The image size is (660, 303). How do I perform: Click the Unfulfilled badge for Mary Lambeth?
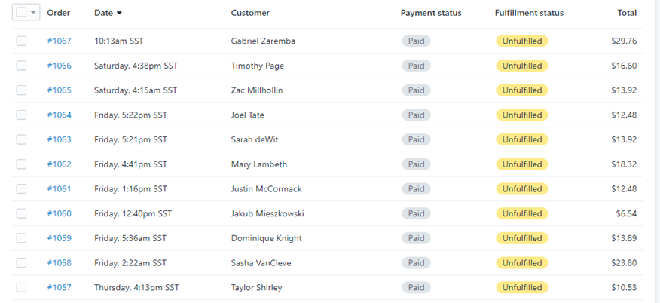pyautogui.click(x=521, y=164)
